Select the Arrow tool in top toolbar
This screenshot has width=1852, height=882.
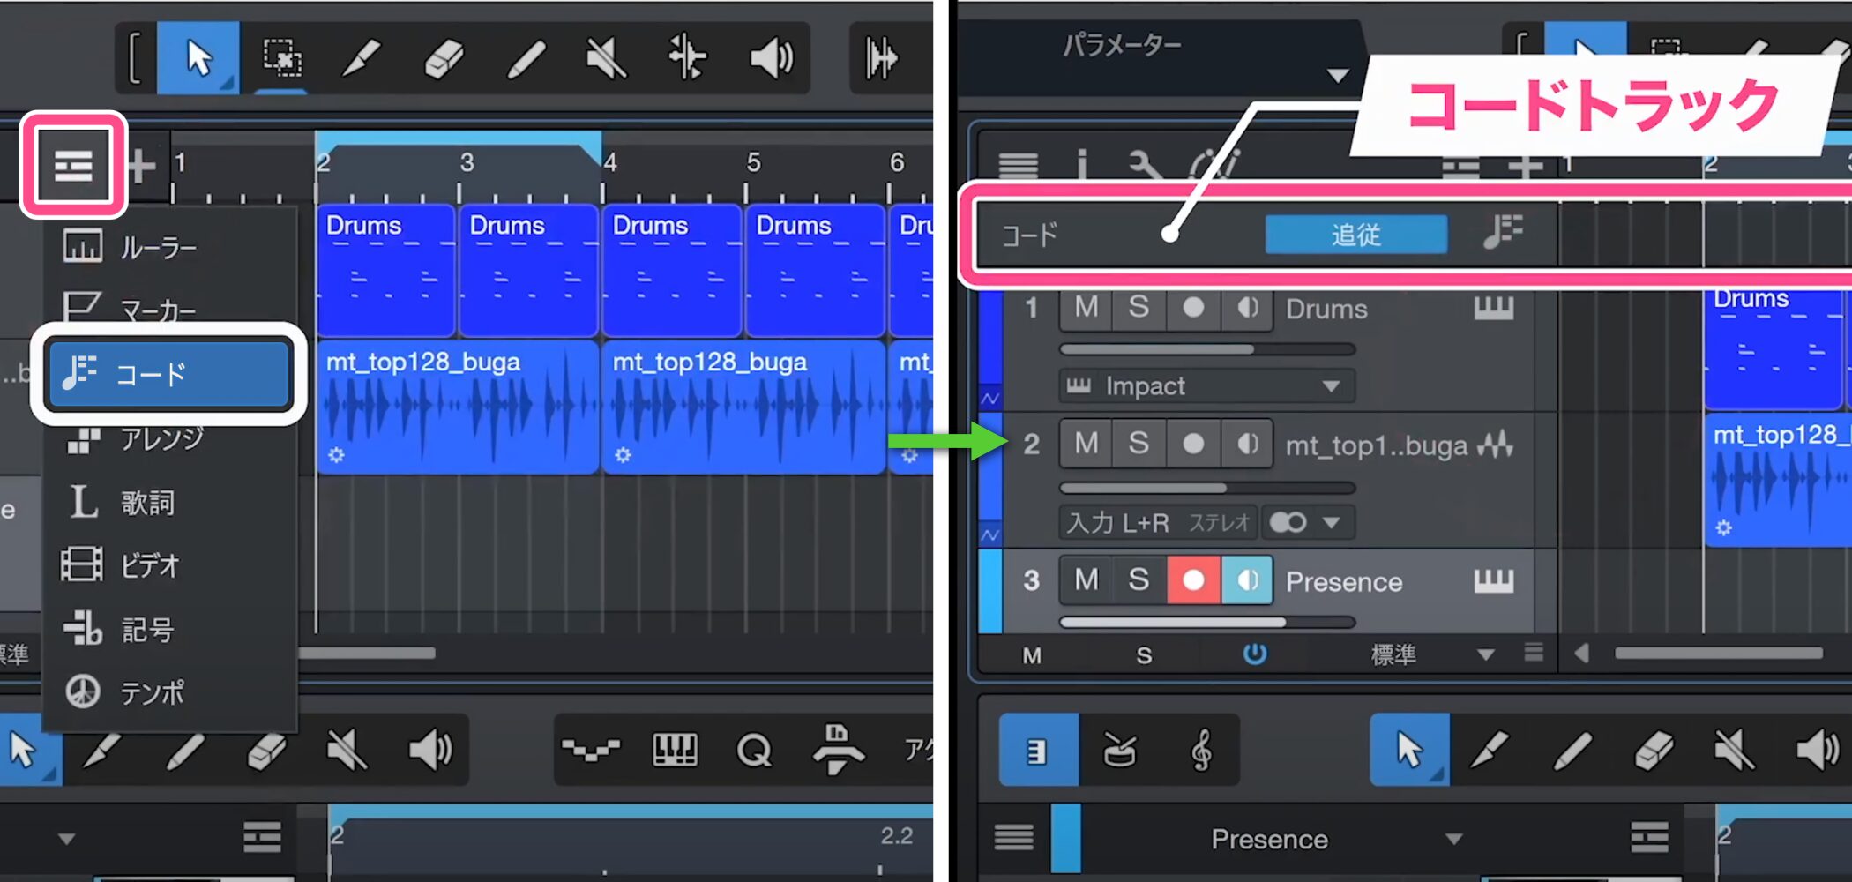(x=198, y=59)
